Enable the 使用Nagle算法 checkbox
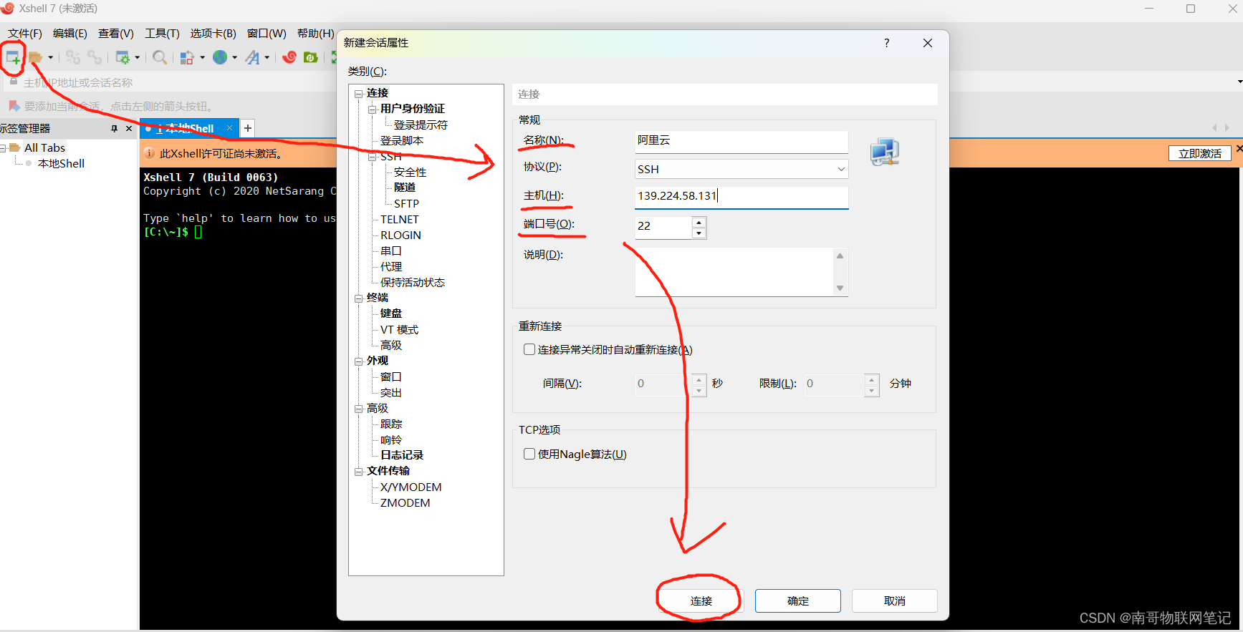This screenshot has height=632, width=1243. point(529,454)
